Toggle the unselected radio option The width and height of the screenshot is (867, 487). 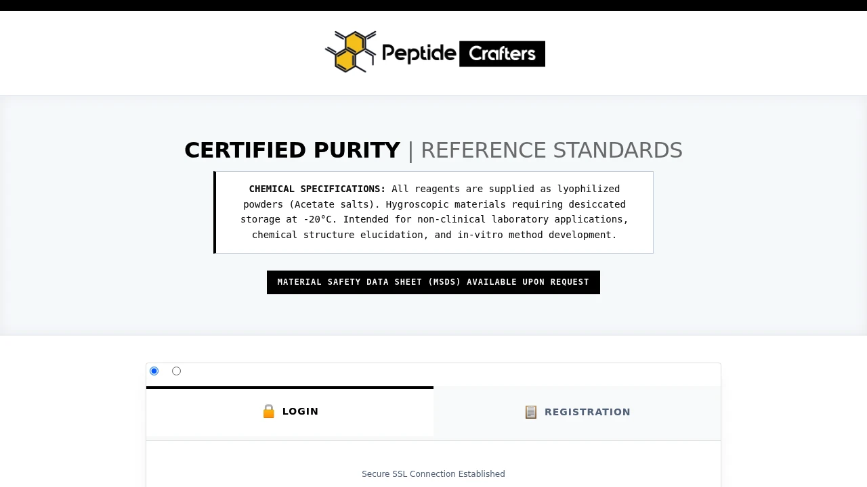coord(176,371)
